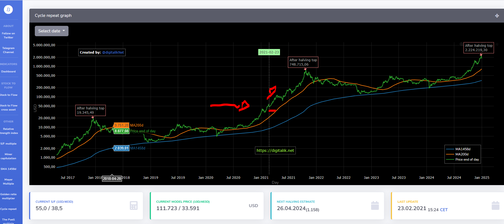
Task: Open the Telegram Channel link
Action: pos(8,50)
